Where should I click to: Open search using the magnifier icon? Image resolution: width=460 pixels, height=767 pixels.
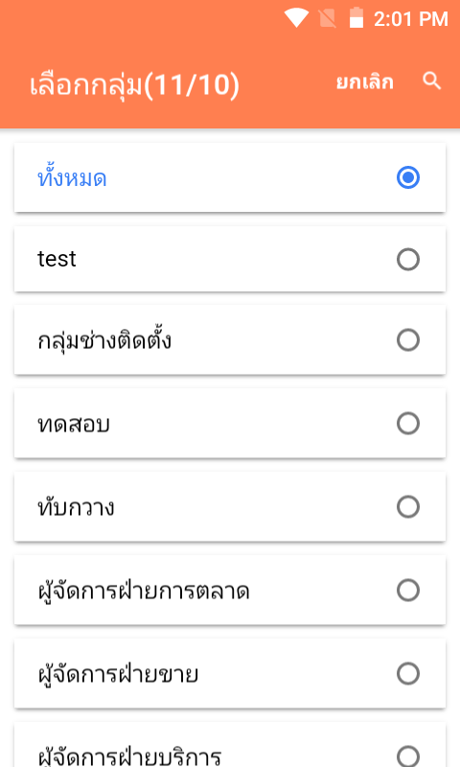point(431,81)
